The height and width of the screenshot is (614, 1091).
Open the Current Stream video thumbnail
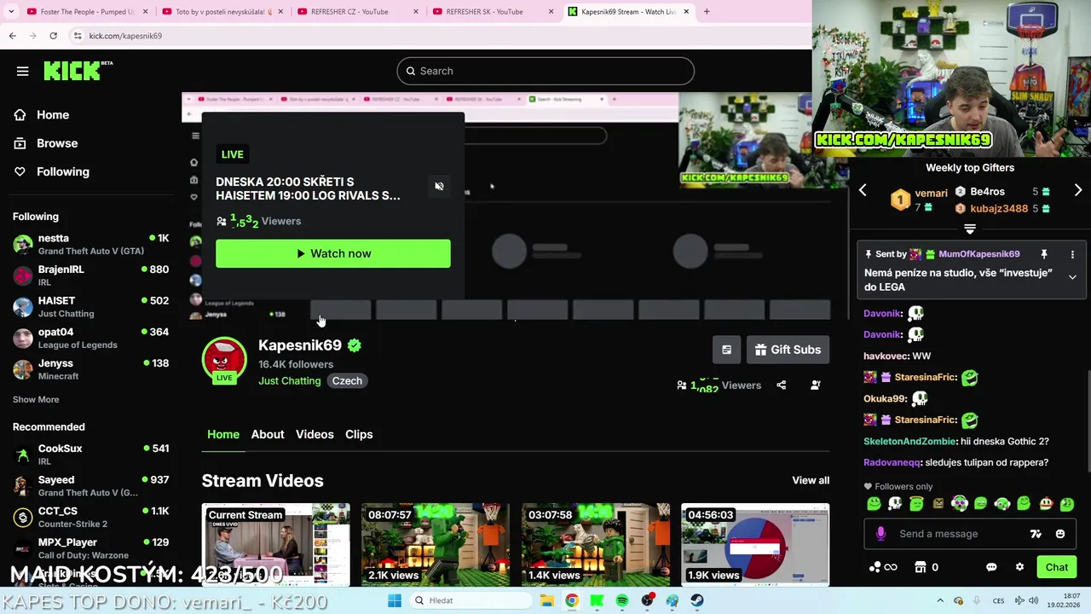pos(275,545)
